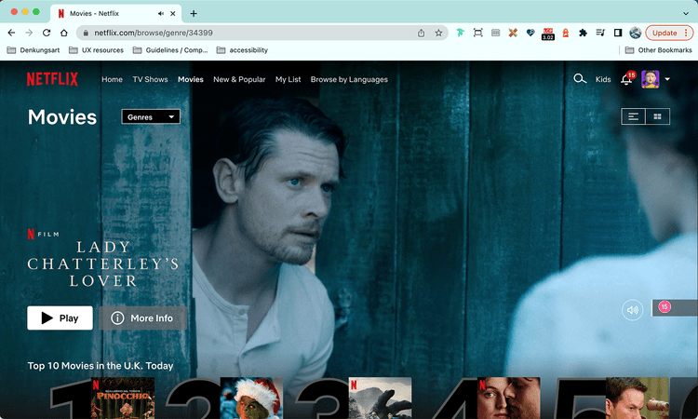
Task: Open the accessibility bookmarks folder
Action: point(242,50)
